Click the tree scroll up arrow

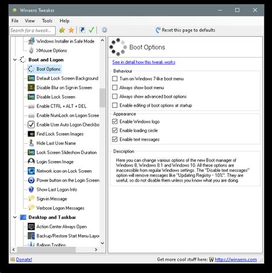(x=102, y=40)
